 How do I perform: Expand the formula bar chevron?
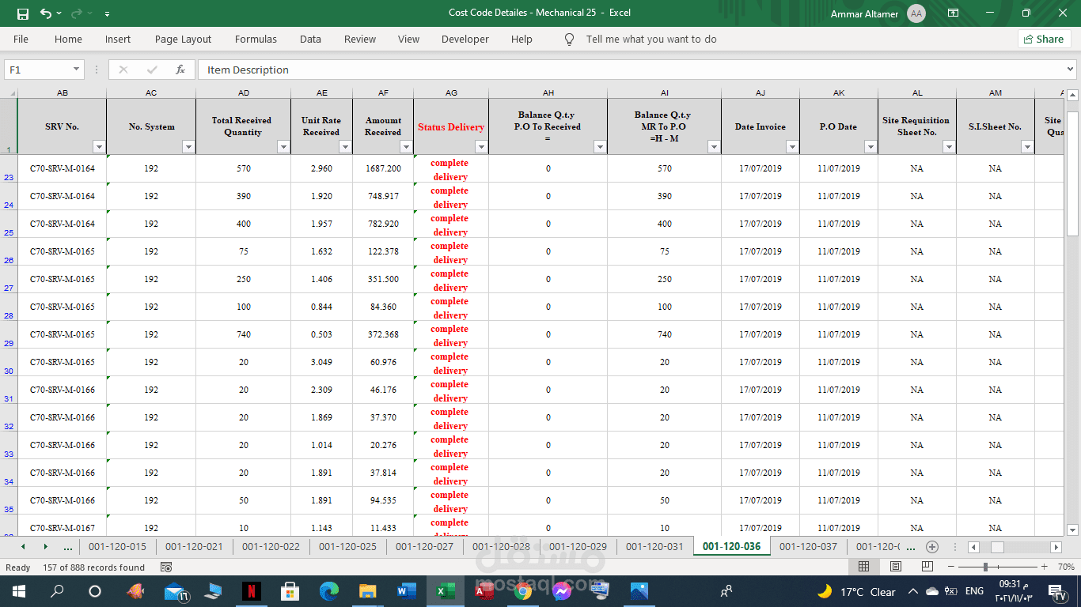[1071, 70]
